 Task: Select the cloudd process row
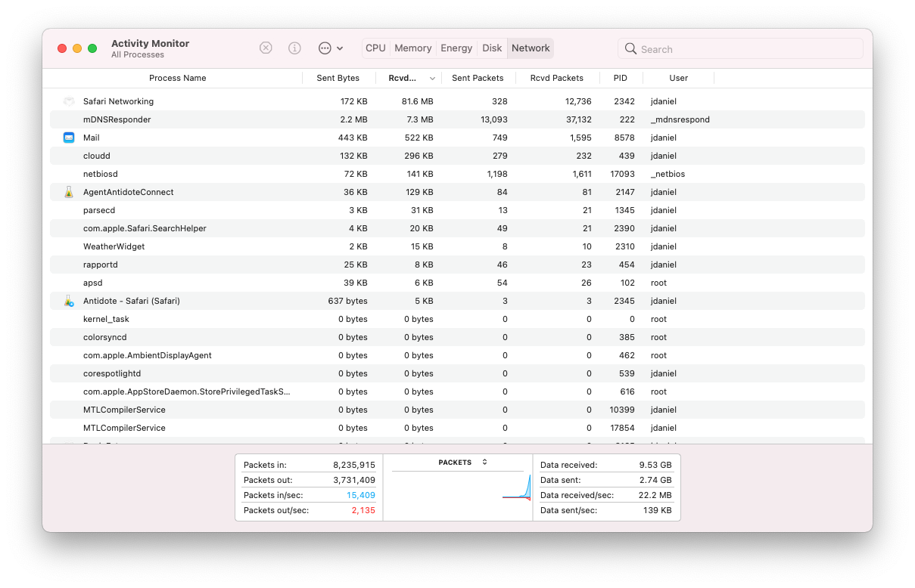(457, 156)
